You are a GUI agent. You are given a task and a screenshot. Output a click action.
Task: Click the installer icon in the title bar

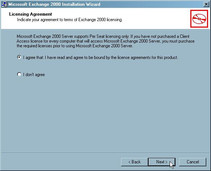click(x=4, y=4)
